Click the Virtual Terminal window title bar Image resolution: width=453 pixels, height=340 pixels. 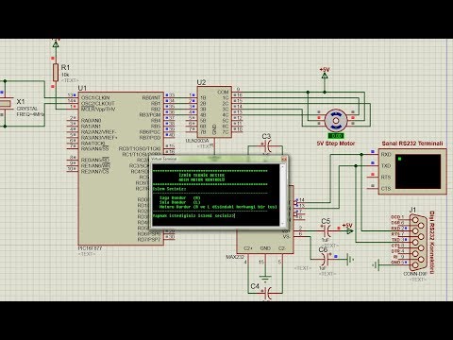(216, 159)
